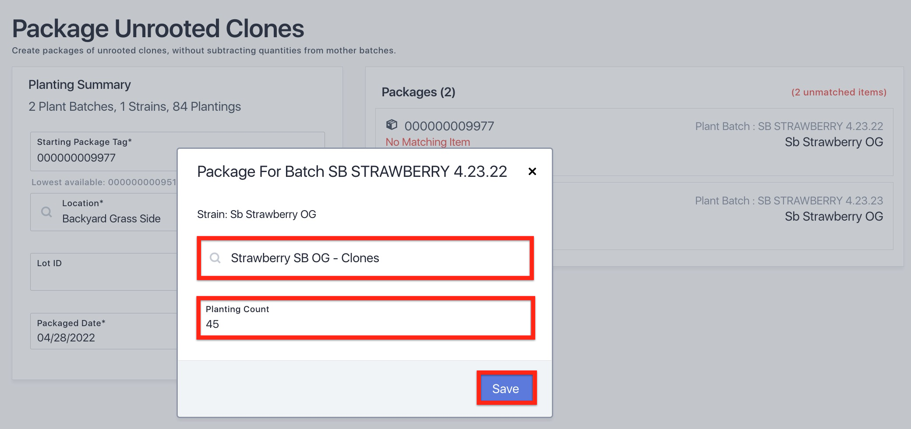
Task: Save the package for batch
Action: click(506, 388)
